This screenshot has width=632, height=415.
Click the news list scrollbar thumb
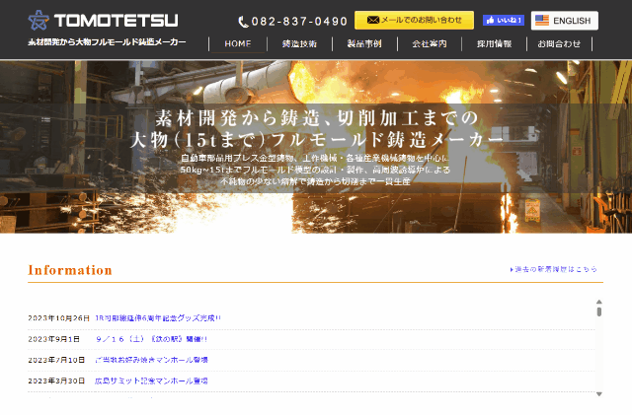click(x=599, y=311)
